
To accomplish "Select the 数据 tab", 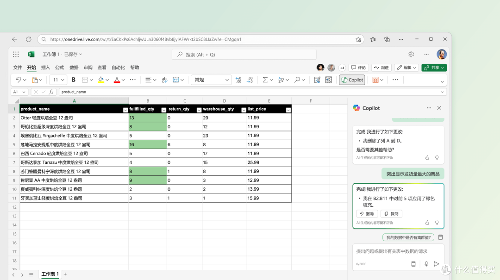I will (x=74, y=68).
